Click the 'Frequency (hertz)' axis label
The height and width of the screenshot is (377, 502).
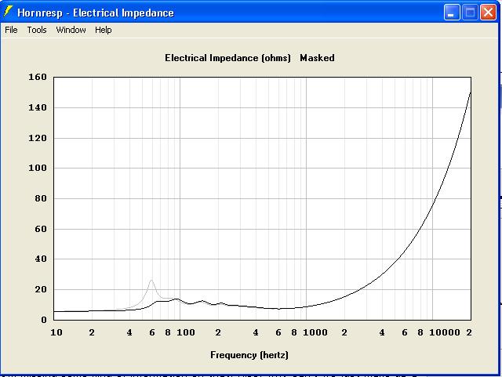[x=249, y=355]
